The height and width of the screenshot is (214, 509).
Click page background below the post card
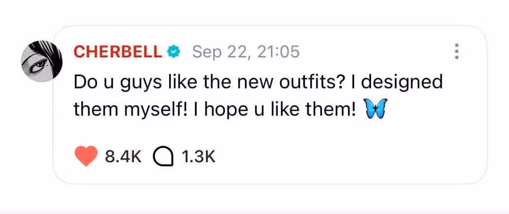click(x=254, y=199)
